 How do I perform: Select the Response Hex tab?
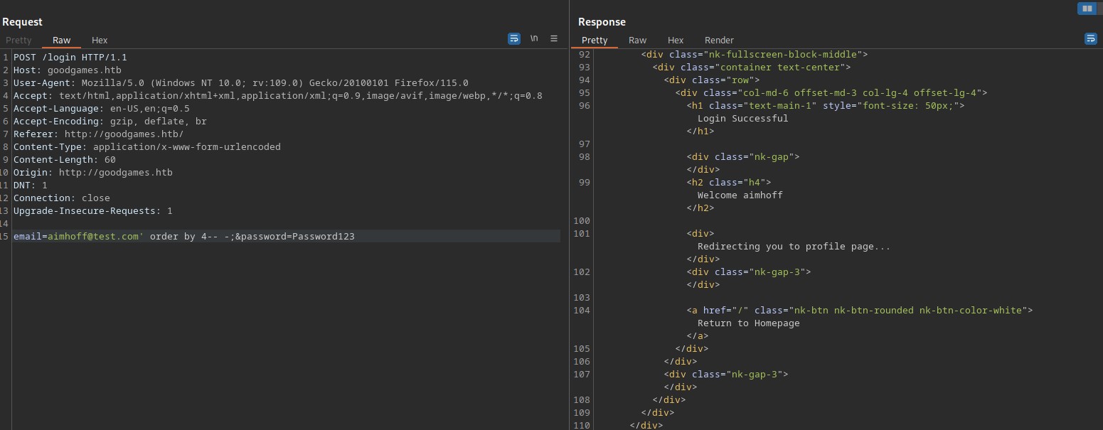coord(676,41)
